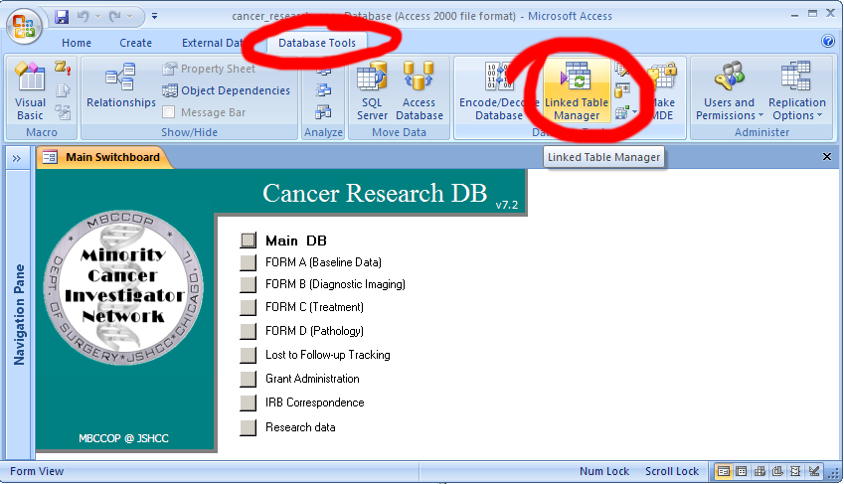Show Object Dependencies pane
844x484 pixels.
coord(226,90)
